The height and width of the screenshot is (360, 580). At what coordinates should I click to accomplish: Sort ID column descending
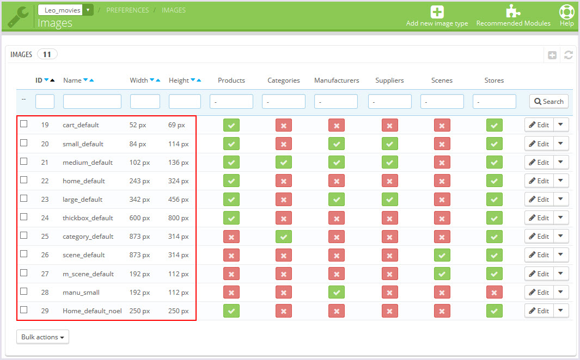[x=47, y=80]
